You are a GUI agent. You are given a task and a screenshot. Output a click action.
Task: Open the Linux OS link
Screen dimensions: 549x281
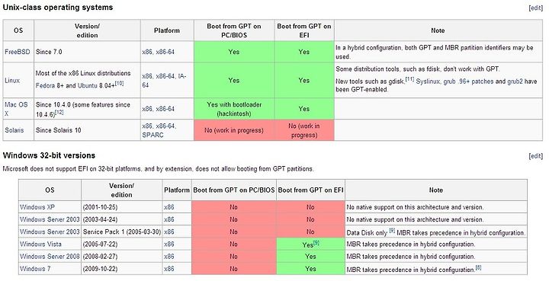click(x=12, y=81)
